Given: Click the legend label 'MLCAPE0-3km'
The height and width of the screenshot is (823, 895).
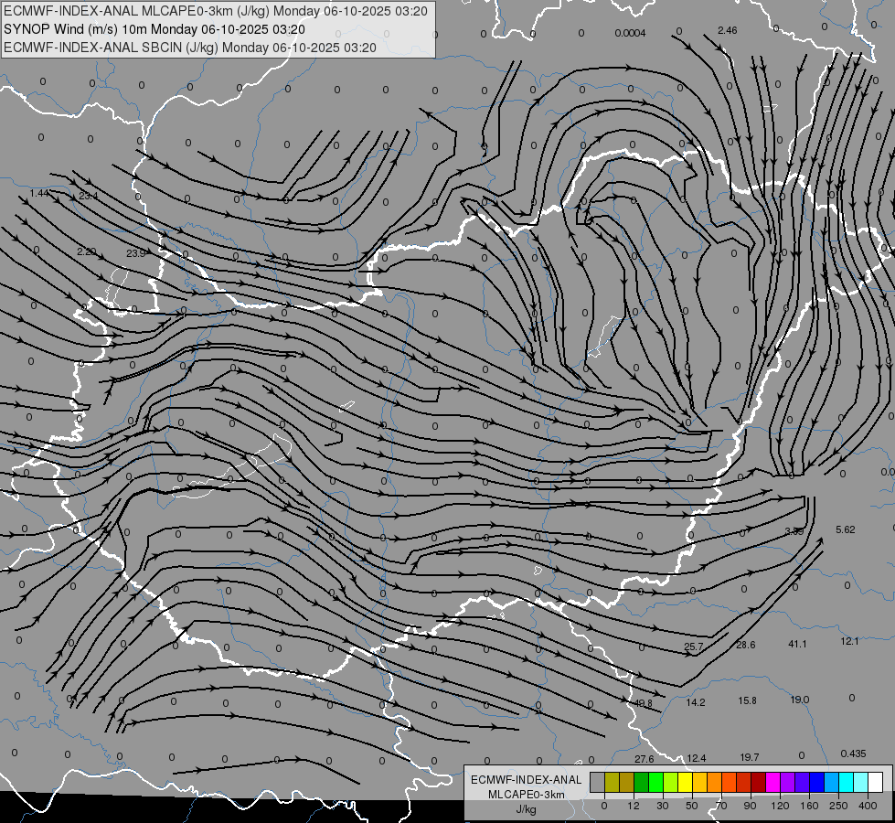Looking at the screenshot, I should click(x=527, y=795).
